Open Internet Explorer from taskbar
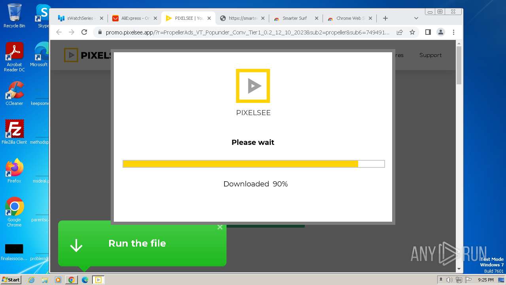Screen dimensions: 506x285 pos(31,280)
